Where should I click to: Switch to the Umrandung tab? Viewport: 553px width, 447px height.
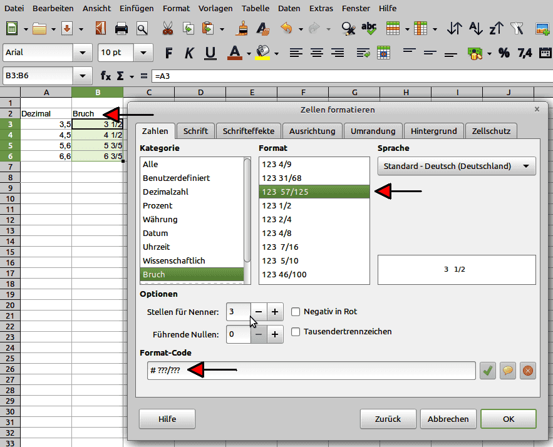point(373,131)
